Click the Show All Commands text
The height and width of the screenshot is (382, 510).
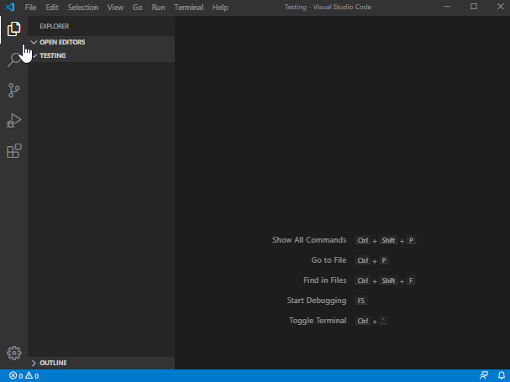tap(309, 240)
